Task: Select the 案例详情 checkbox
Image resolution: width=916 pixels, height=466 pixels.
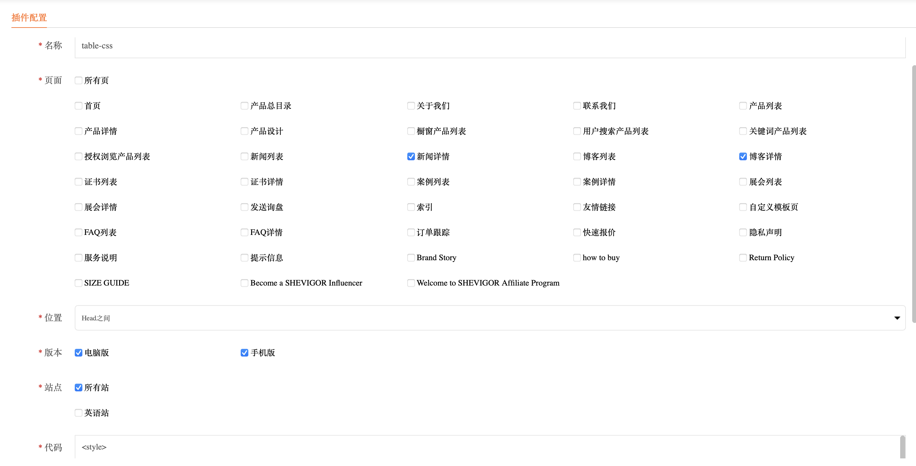Action: (577, 182)
